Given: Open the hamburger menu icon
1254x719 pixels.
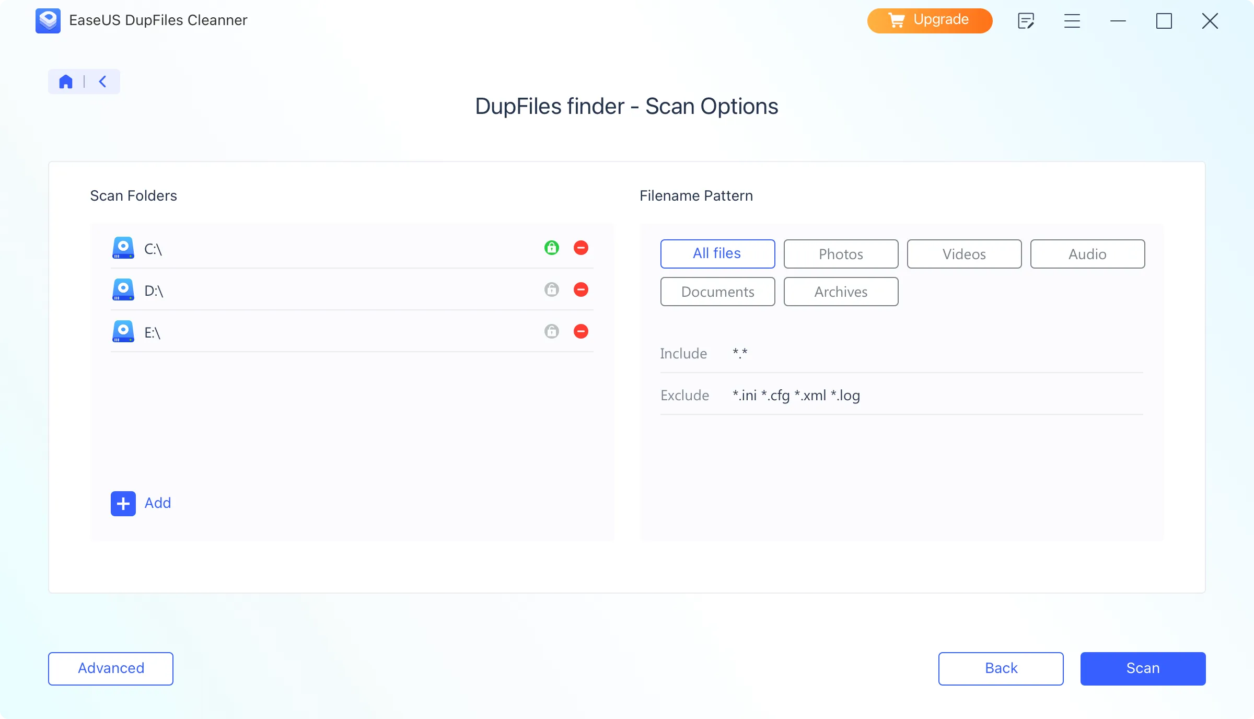Looking at the screenshot, I should (x=1072, y=21).
